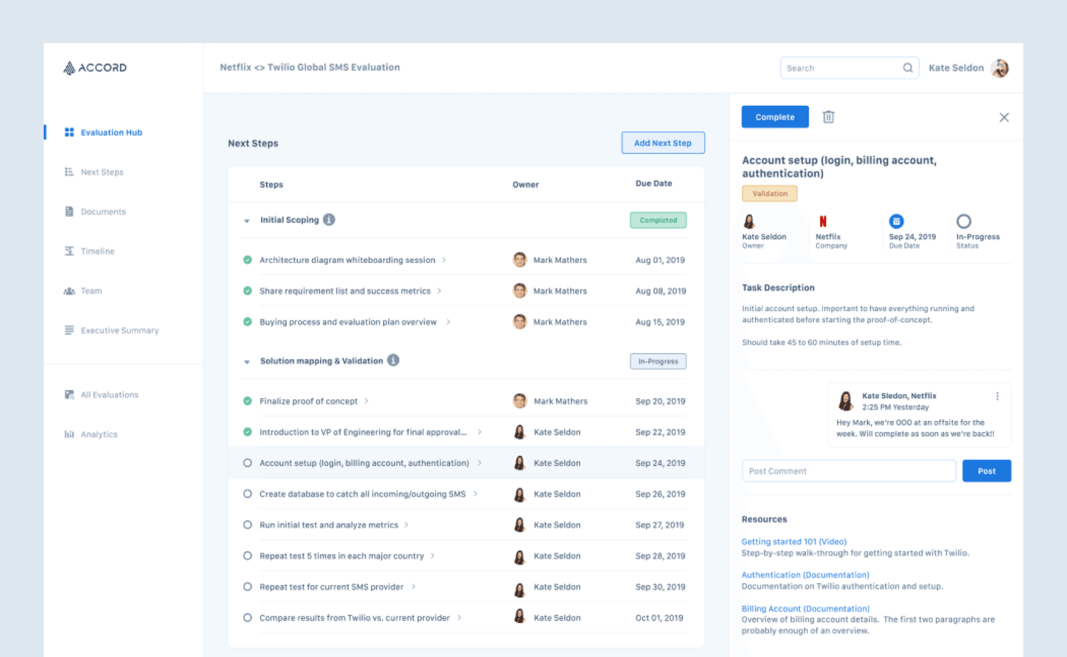Open Finalize proof of concept chevron
The height and width of the screenshot is (657, 1067).
point(366,401)
